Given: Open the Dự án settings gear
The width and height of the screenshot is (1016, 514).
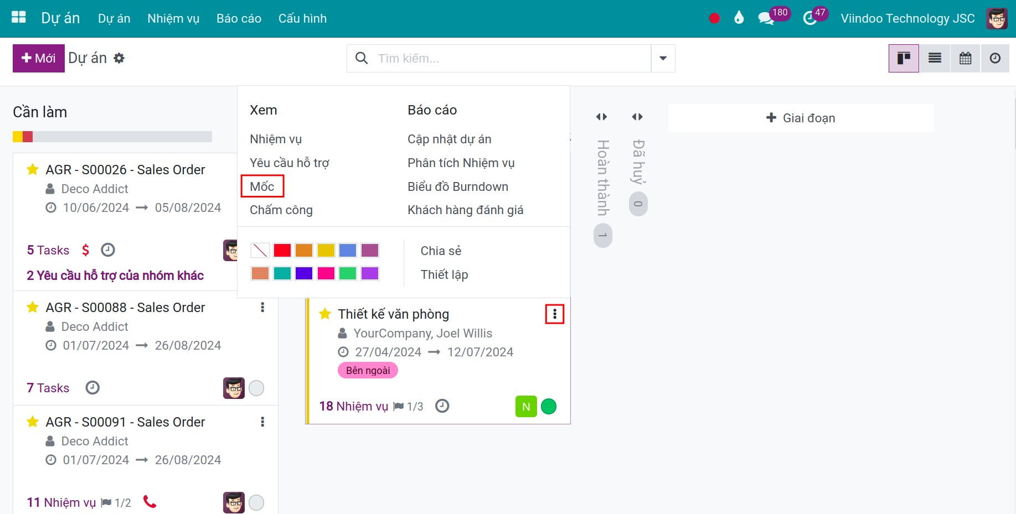Looking at the screenshot, I should pyautogui.click(x=119, y=58).
